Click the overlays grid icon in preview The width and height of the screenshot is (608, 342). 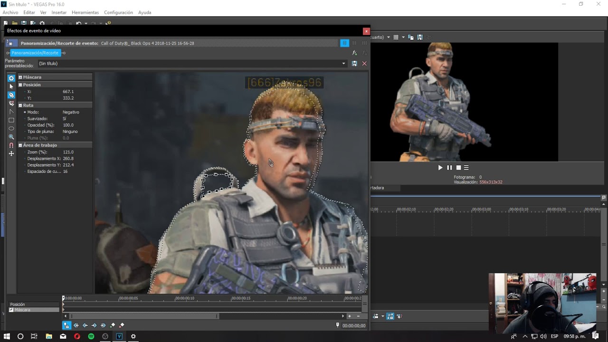[x=396, y=37]
